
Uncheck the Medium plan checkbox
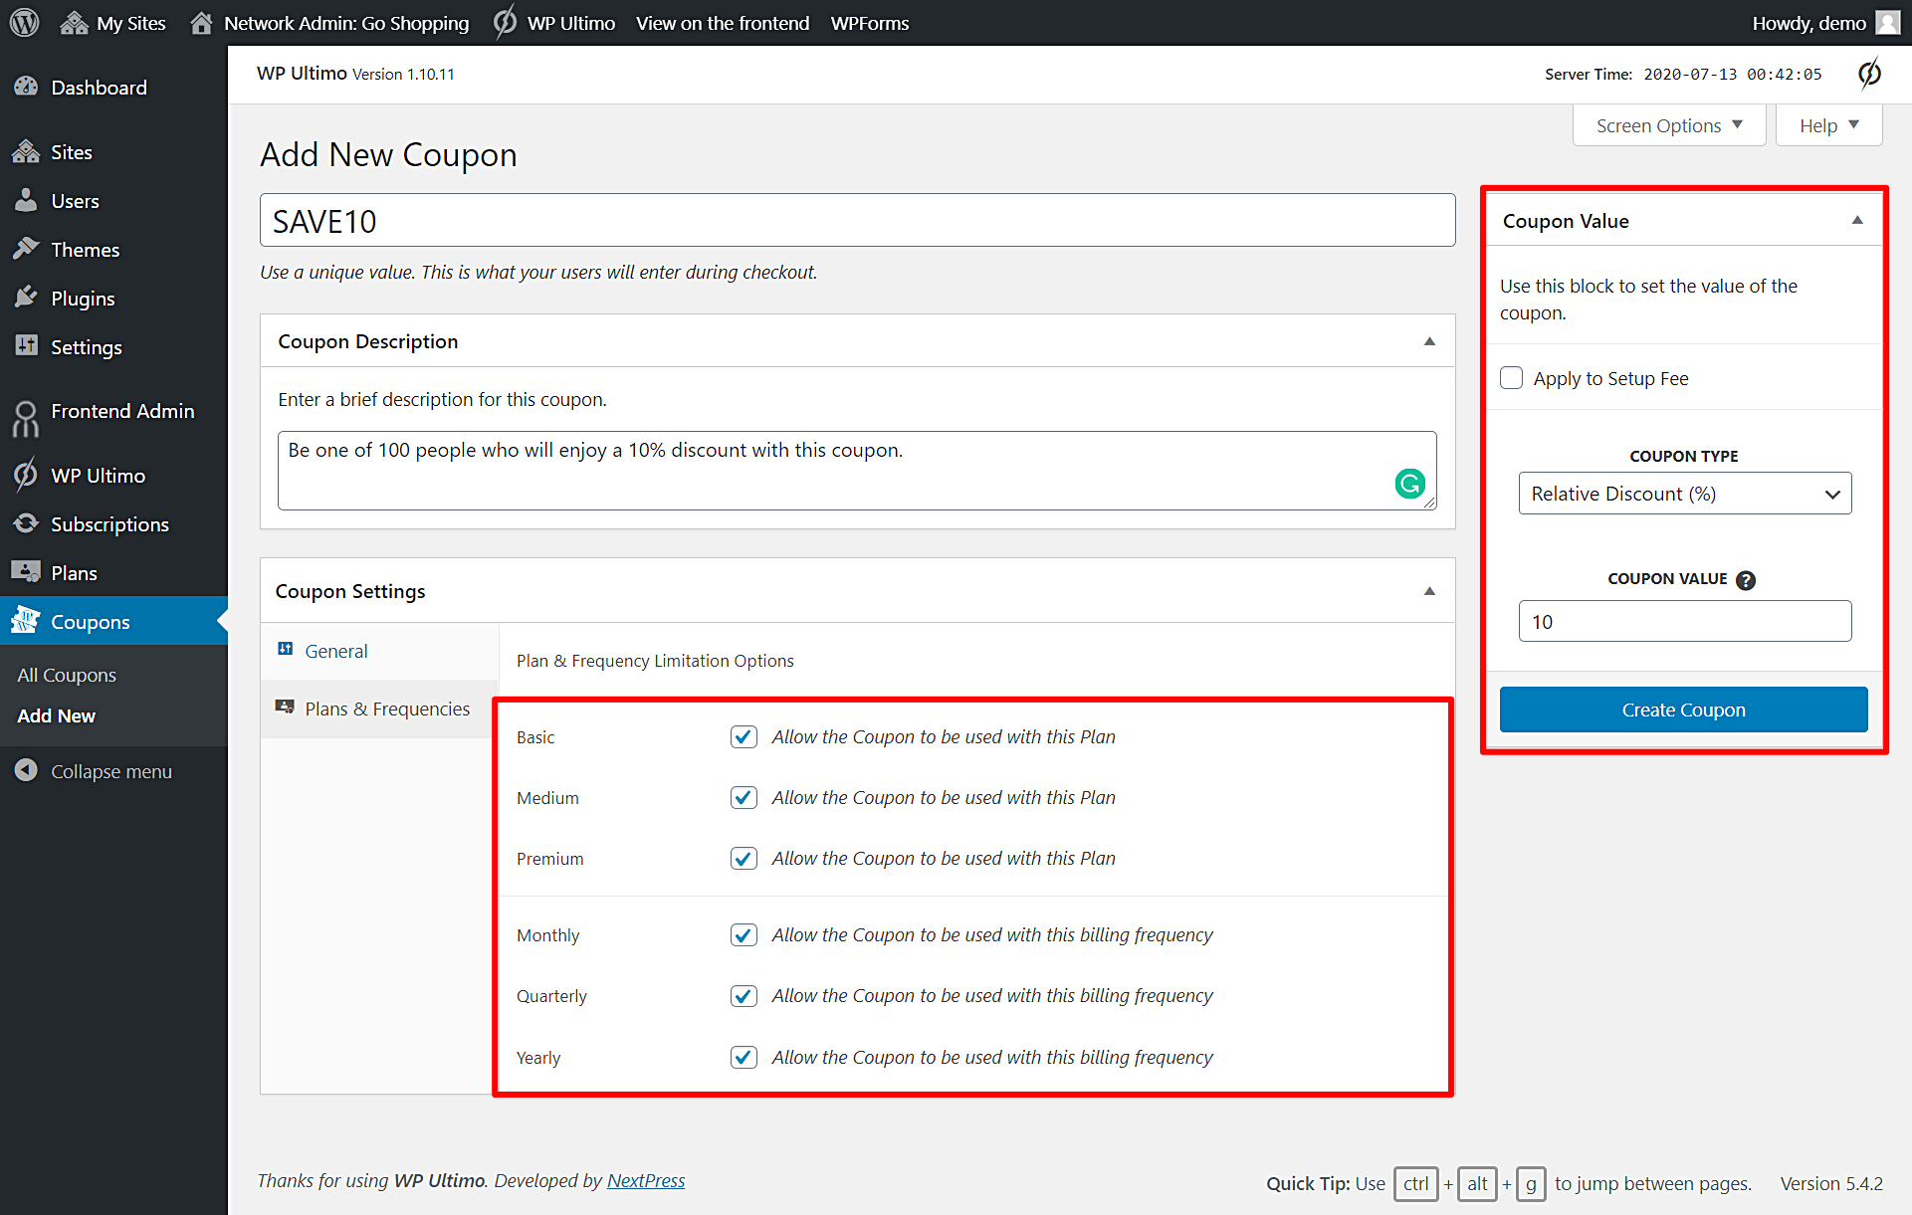(744, 797)
